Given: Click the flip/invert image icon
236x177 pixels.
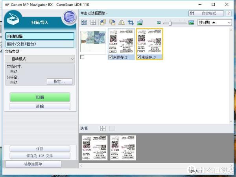Looking at the screenshot, I should [122, 22].
